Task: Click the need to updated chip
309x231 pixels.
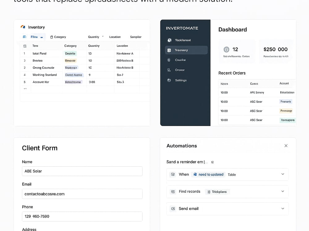Action: 208,174
